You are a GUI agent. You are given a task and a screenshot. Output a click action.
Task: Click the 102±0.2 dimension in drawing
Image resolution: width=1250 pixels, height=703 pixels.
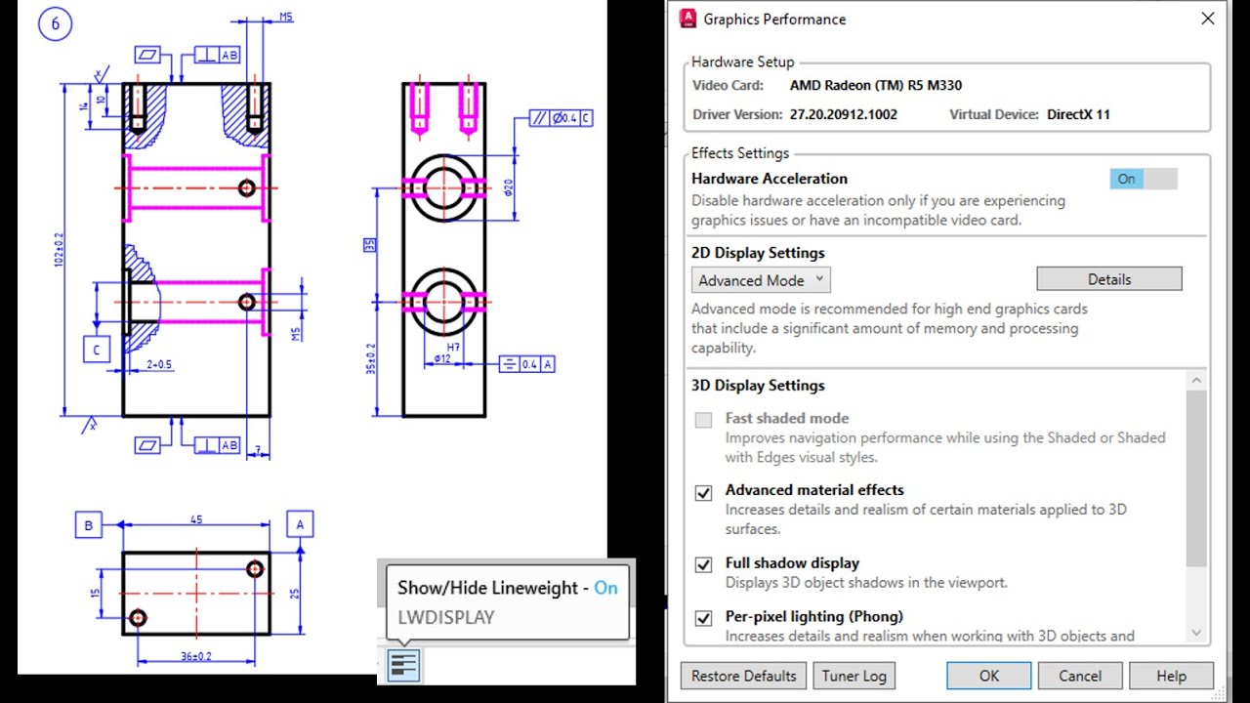coord(59,250)
